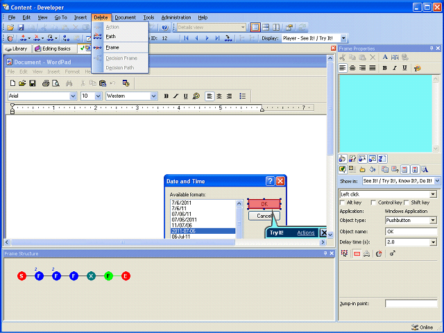The image size is (444, 333).
Task: Click the Cancel button in Date and Time
Action: click(264, 216)
